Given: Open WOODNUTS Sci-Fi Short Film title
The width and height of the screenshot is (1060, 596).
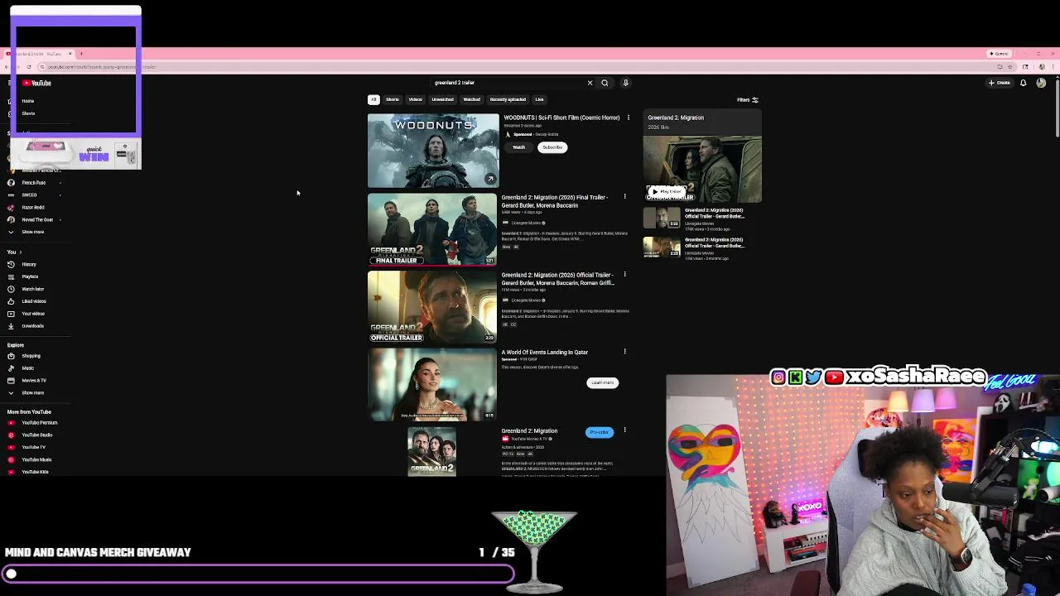Looking at the screenshot, I should [x=561, y=118].
